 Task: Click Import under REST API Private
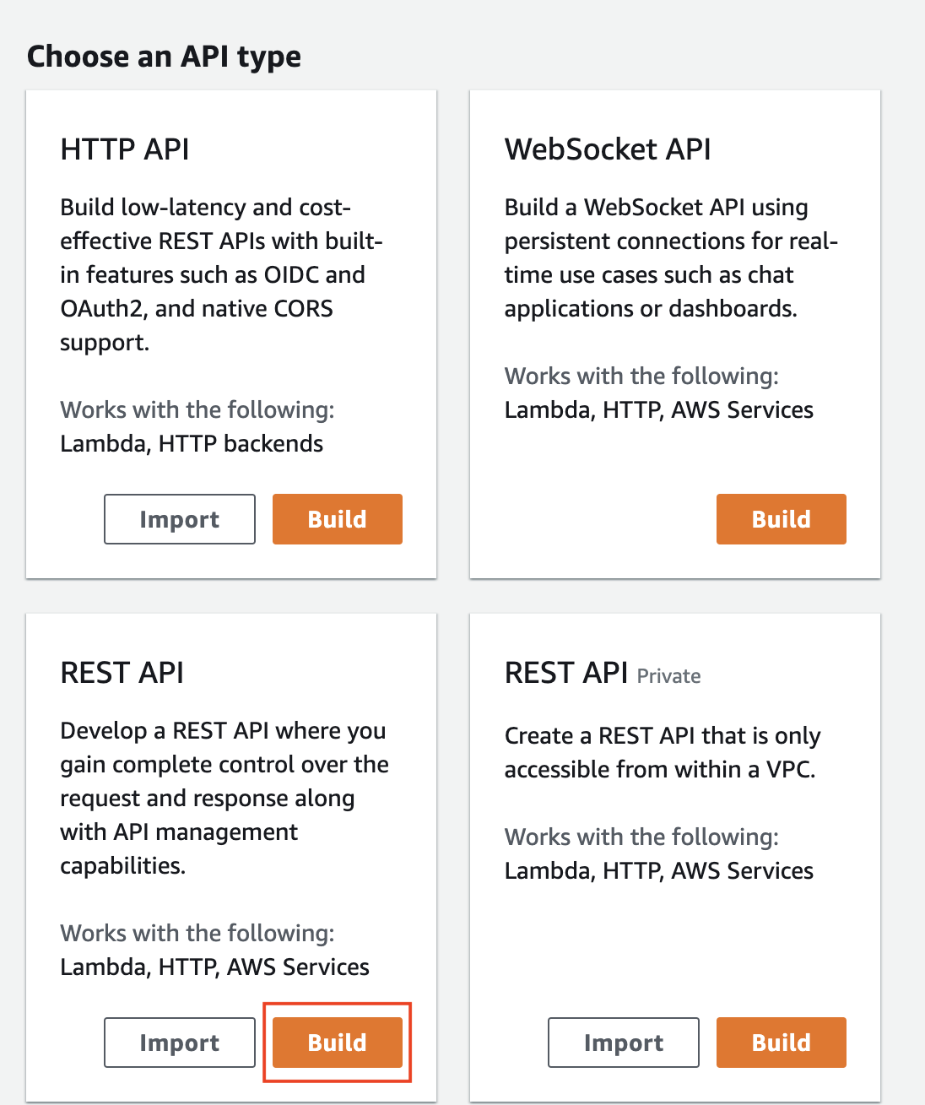[623, 1042]
